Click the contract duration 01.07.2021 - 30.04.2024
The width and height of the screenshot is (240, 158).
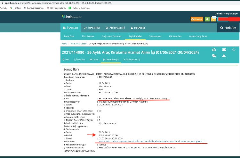[111, 138]
